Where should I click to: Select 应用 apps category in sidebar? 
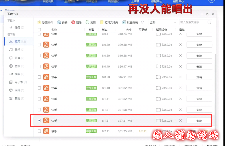tap(19, 41)
